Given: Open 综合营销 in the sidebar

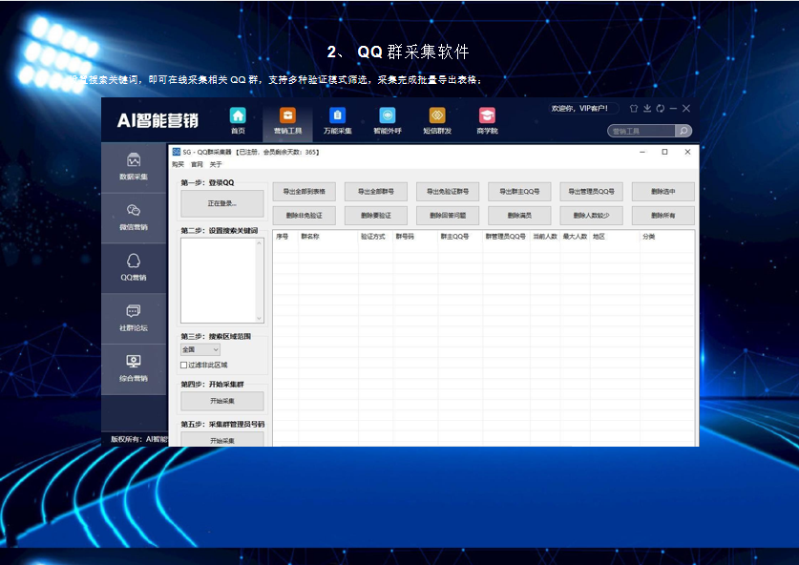Looking at the screenshot, I should tap(134, 368).
